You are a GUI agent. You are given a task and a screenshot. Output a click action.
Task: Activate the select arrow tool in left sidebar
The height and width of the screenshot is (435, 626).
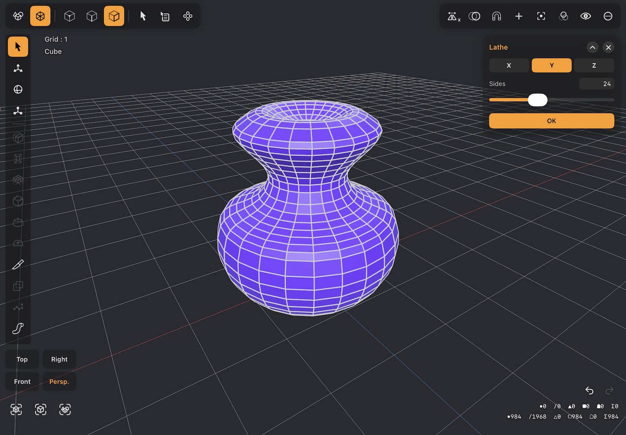pos(18,46)
